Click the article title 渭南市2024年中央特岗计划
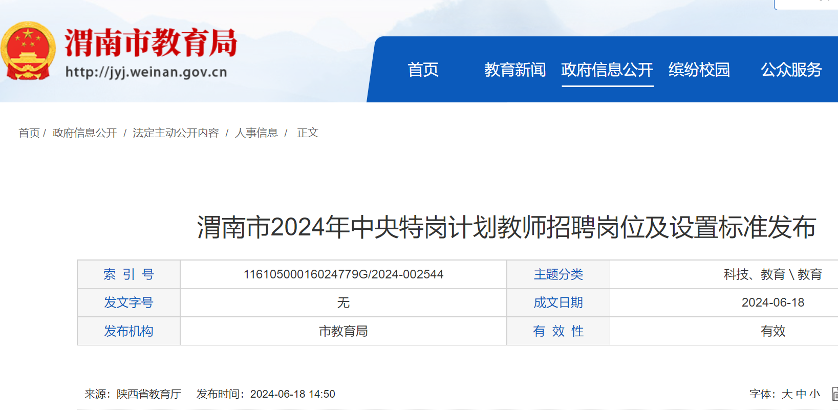 point(506,227)
